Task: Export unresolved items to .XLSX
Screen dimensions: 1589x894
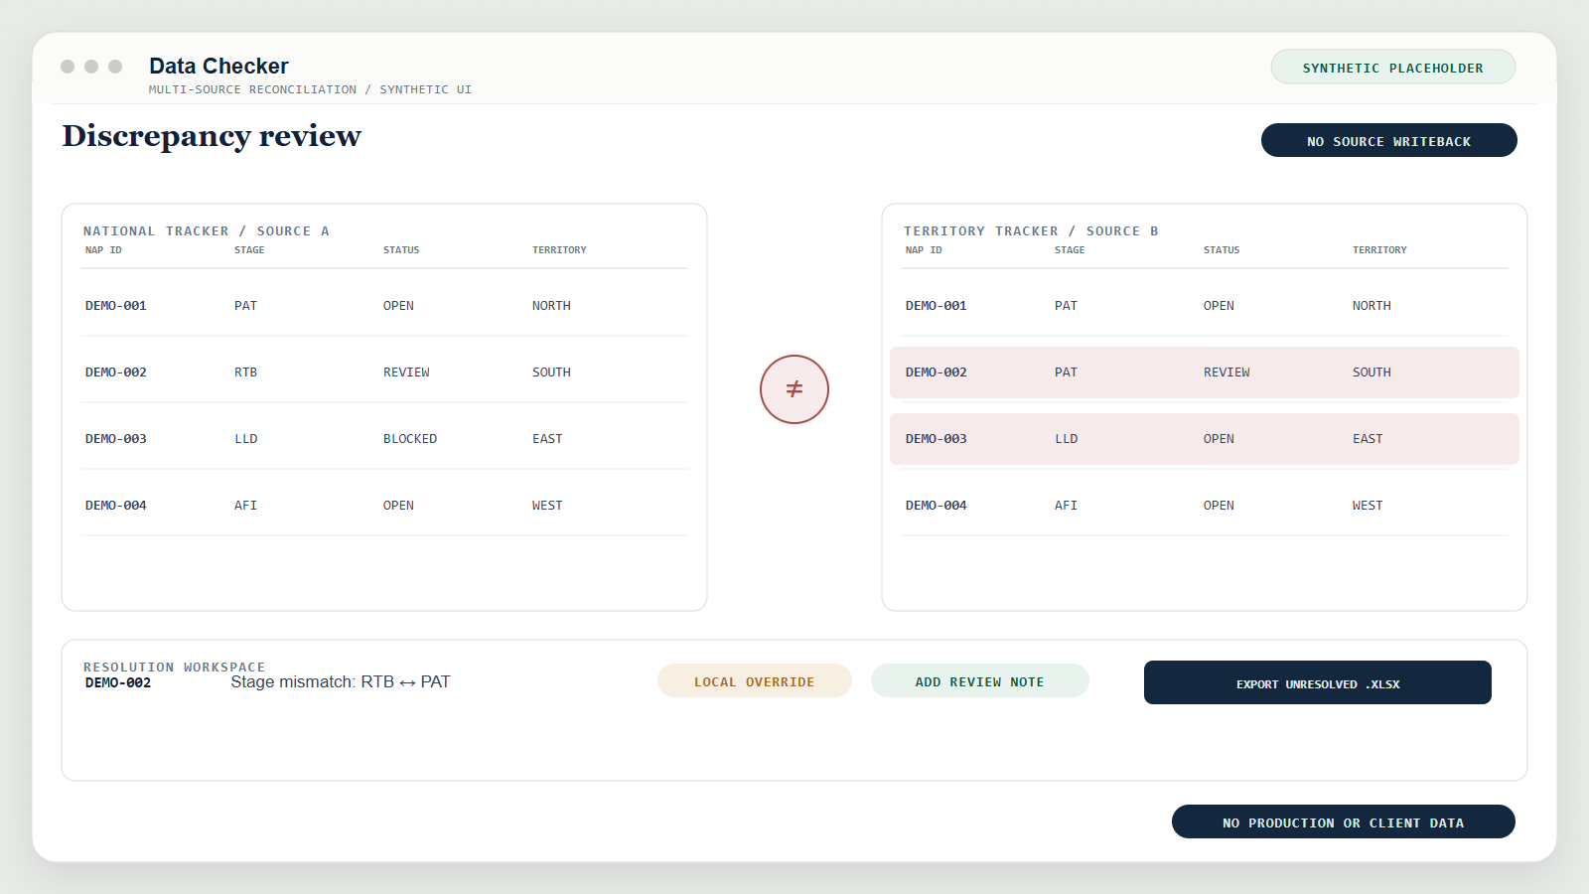Action: click(x=1318, y=682)
